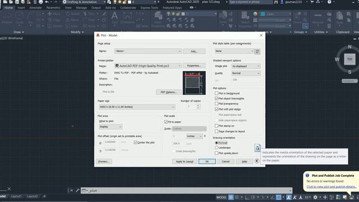Click the Text tool in the ribbon
Image resolution: width=359 pixels, height=202 pixels.
pos(114,18)
